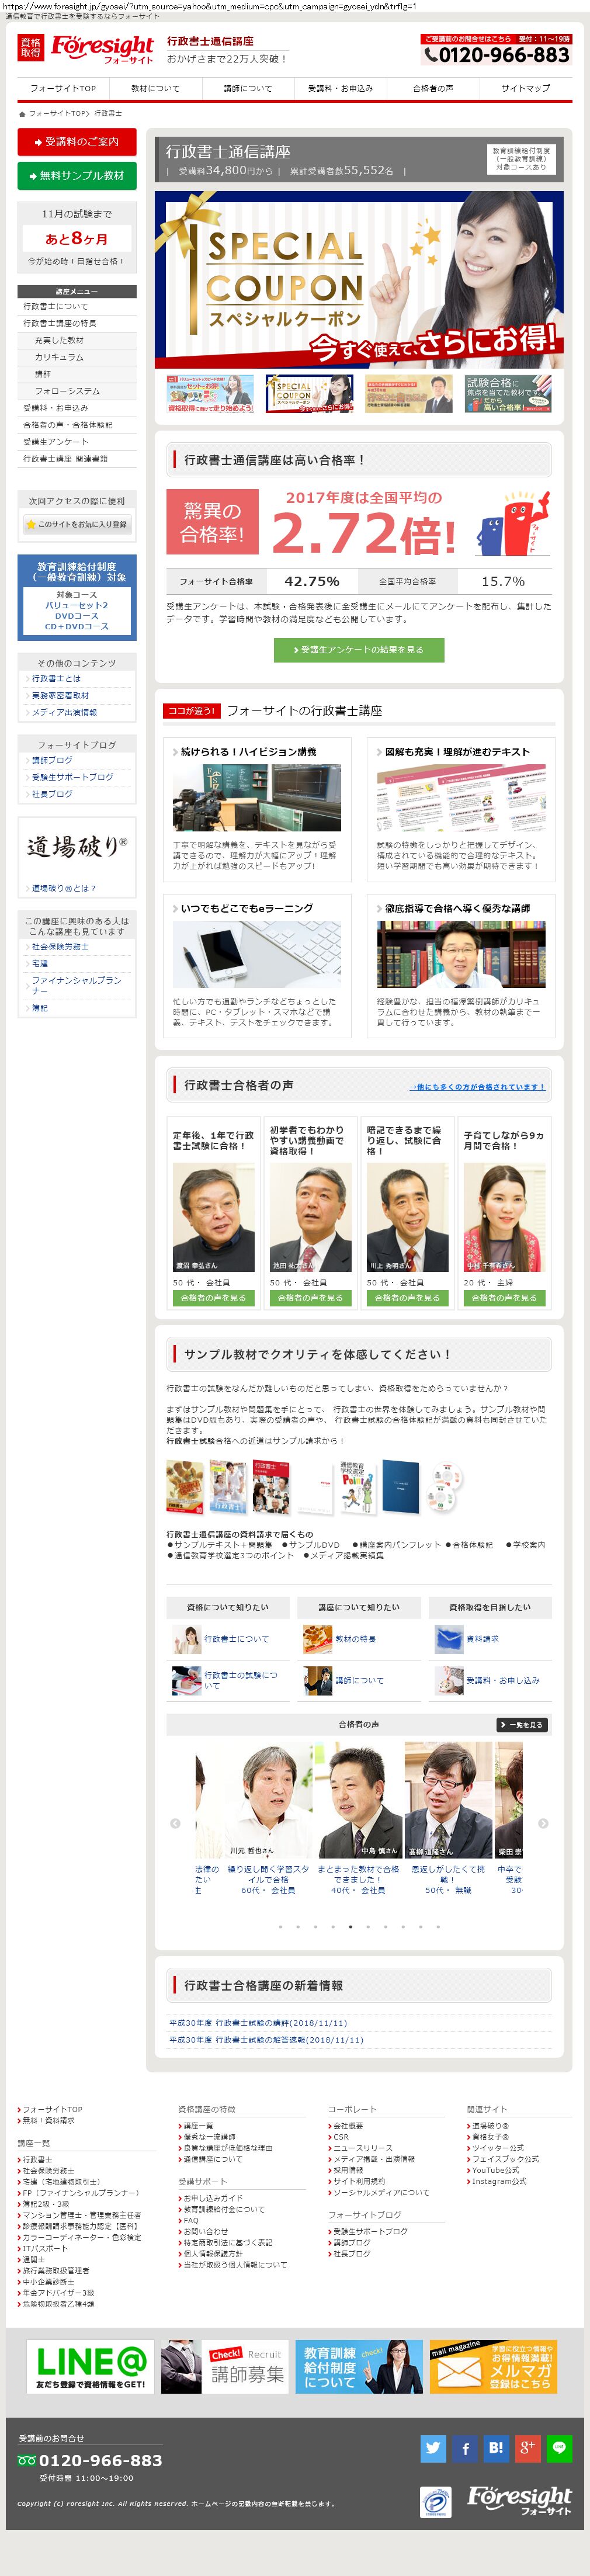Click the 講師募集 Recruit banner
This screenshot has height=2576, width=590.
pos(225,2367)
